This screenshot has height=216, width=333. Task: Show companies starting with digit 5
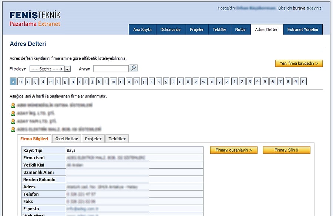(265, 82)
